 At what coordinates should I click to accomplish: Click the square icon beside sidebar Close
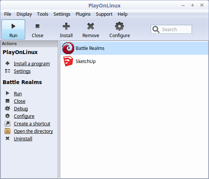coord(7,101)
